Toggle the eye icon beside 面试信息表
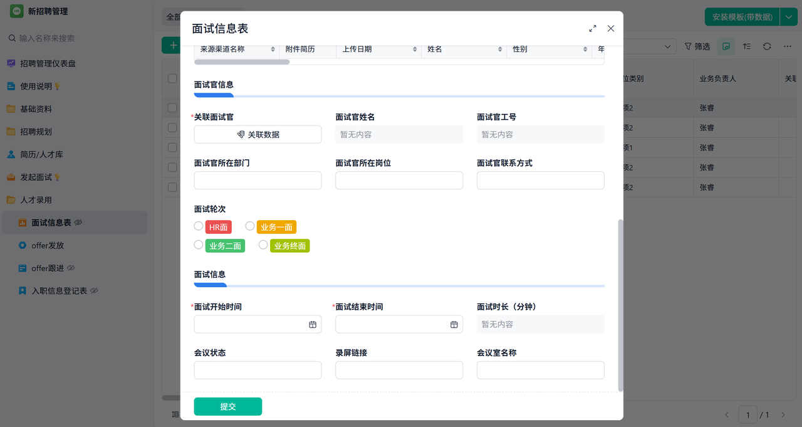The height and width of the screenshot is (427, 802). coord(78,223)
